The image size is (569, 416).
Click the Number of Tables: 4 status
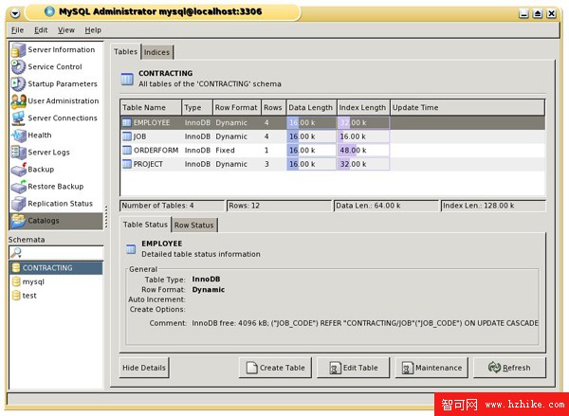[172, 206]
